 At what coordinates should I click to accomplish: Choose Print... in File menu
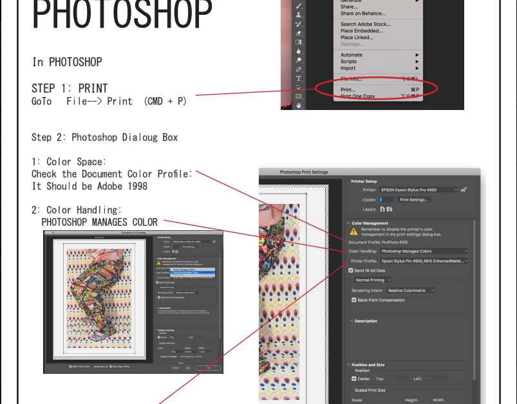point(378,89)
